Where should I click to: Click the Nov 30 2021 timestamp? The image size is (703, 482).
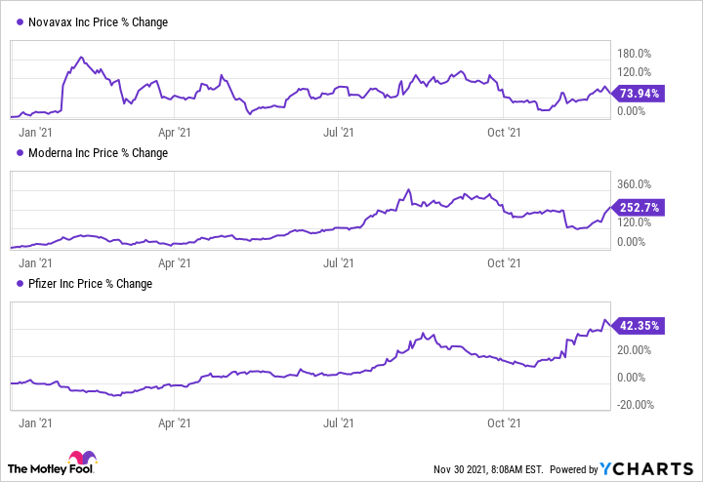[487, 469]
